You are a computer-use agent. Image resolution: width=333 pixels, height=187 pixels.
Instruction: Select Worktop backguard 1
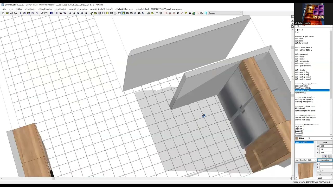click(304, 99)
